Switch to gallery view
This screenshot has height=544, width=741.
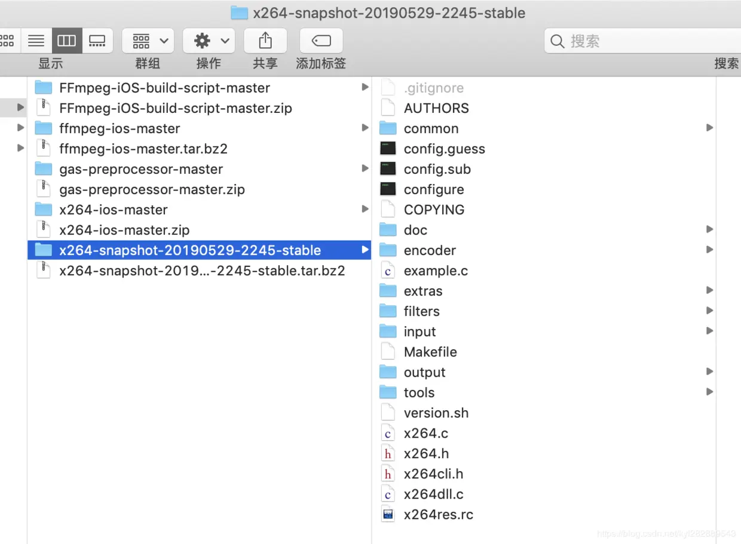click(97, 41)
